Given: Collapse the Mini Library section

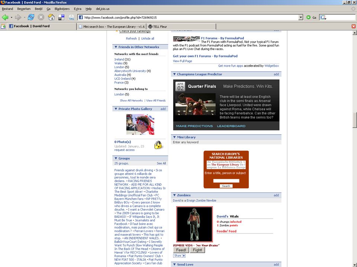Looking at the screenshot, I should [174, 137].
